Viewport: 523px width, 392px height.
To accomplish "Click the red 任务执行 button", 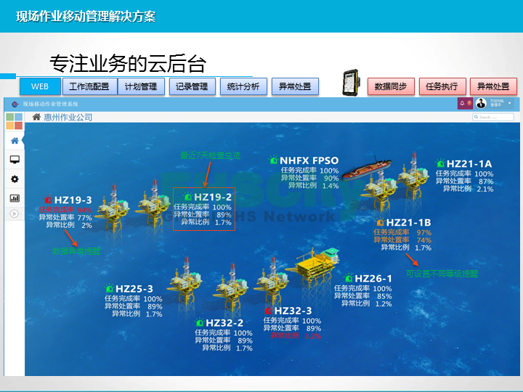I will click(442, 86).
